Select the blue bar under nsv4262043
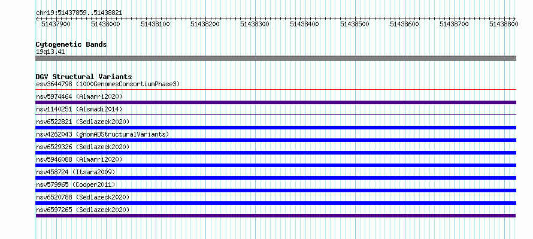 tap(275, 140)
